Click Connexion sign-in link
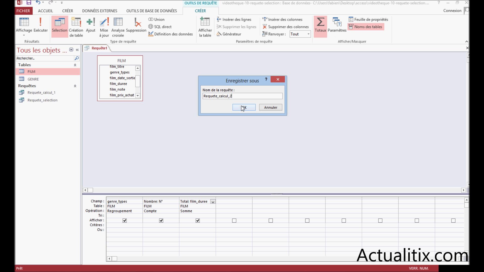 click(452, 11)
